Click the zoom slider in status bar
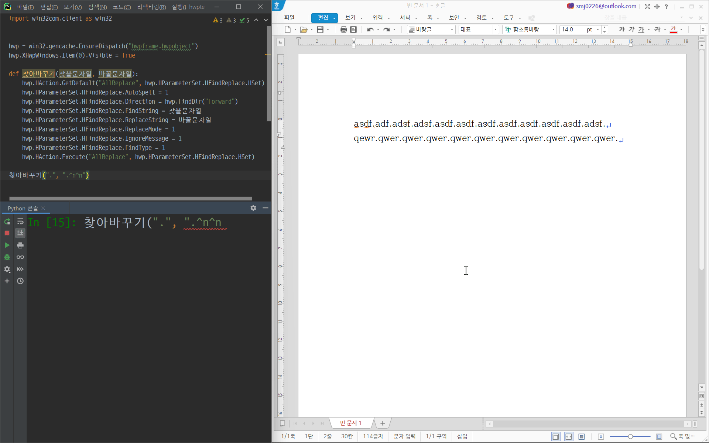 pos(630,436)
